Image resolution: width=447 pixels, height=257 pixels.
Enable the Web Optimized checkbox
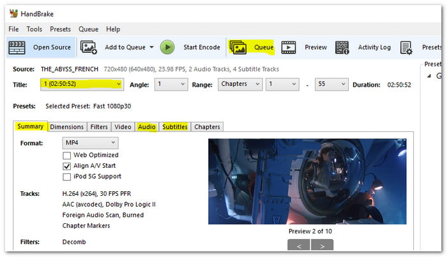[x=66, y=156]
